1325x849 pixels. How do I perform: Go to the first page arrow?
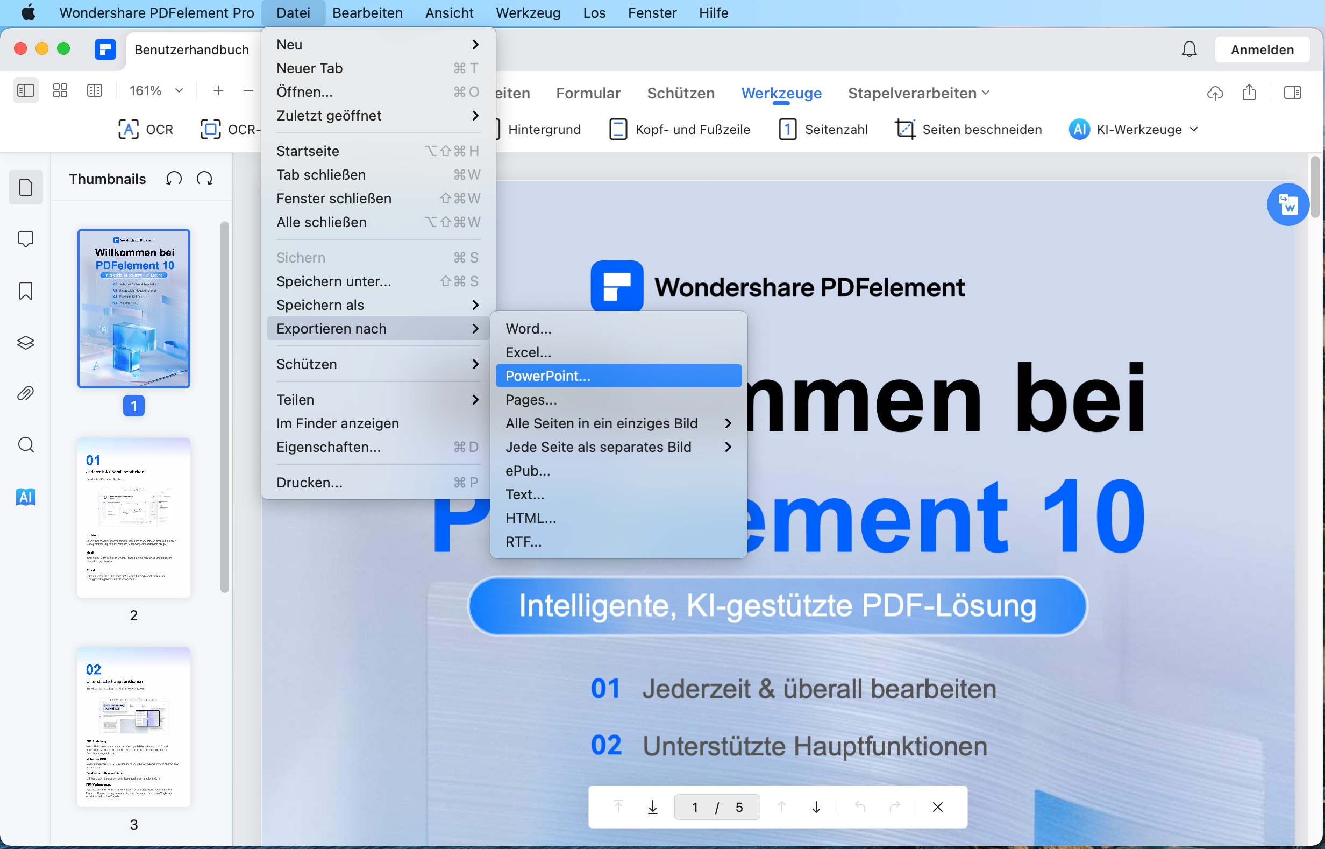618,807
